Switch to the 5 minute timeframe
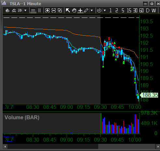 pyautogui.click(x=123, y=10)
